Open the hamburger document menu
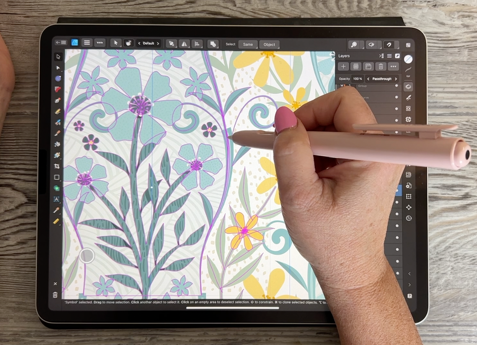This screenshot has height=345, width=477. tap(87, 43)
